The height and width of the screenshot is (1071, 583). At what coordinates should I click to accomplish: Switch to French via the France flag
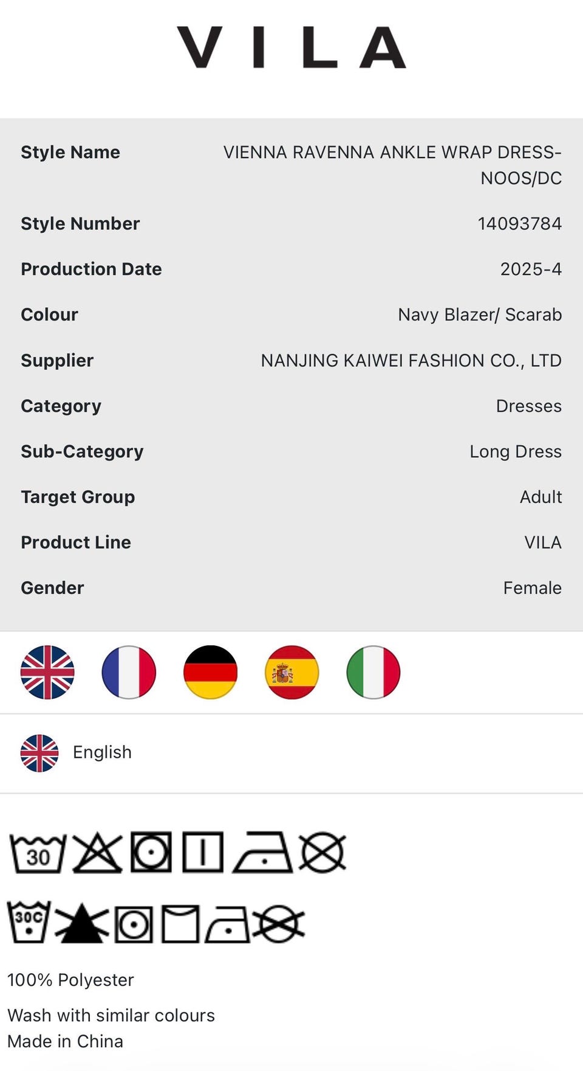point(129,672)
